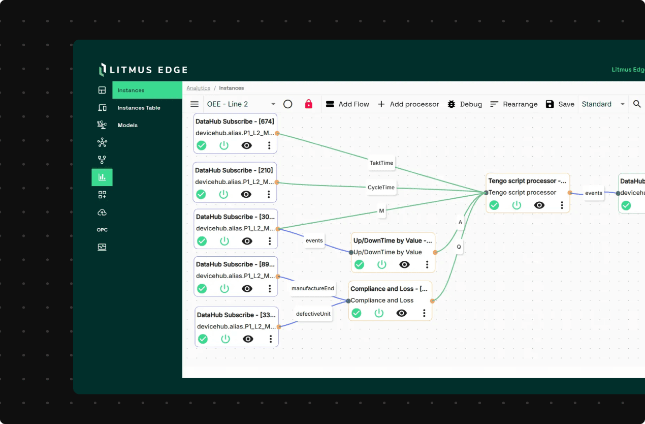Select the TaktTime connection label
Image resolution: width=645 pixels, height=424 pixels.
381,163
